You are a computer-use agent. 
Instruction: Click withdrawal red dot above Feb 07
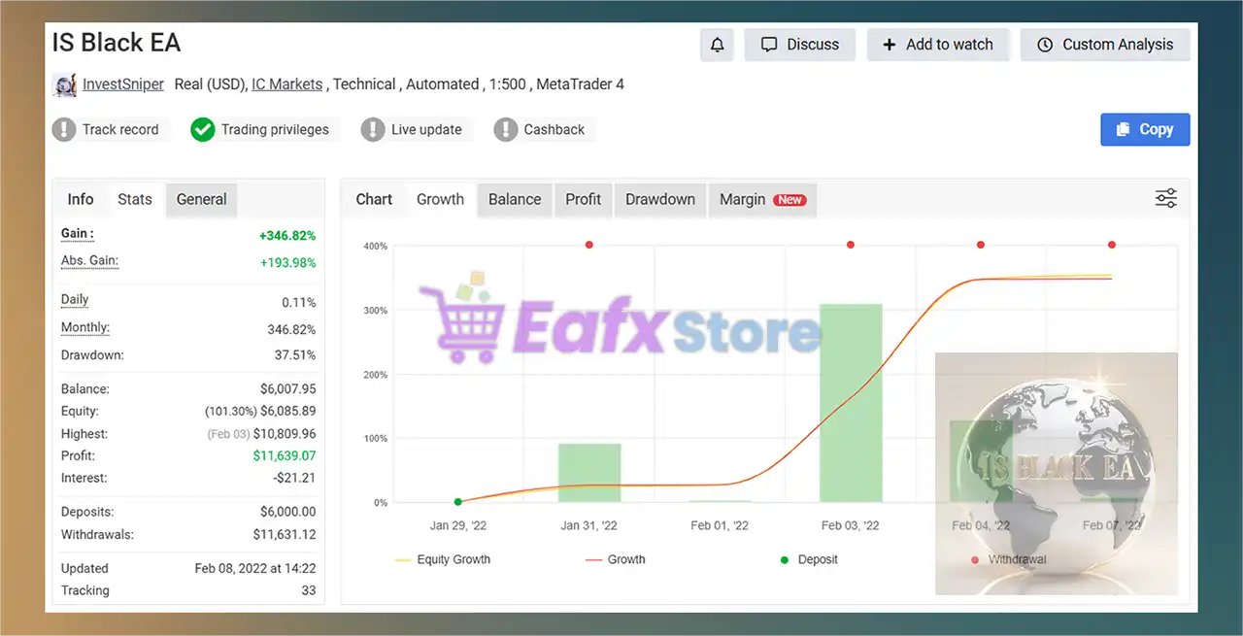1112,245
